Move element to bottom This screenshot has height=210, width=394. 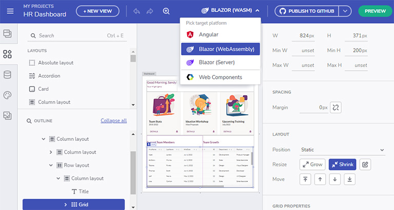coord(349,179)
